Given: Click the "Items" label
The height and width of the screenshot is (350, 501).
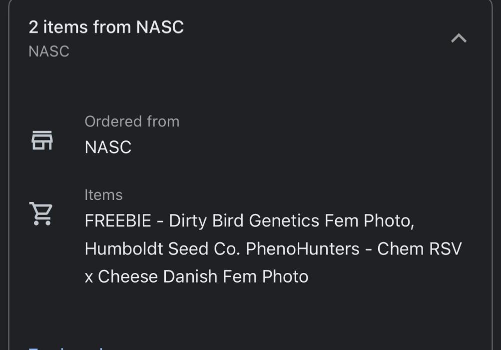Looking at the screenshot, I should 103,194.
